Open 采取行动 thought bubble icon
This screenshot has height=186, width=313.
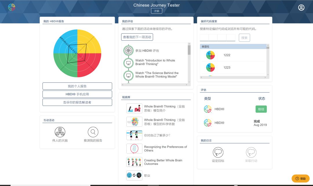coord(251,152)
